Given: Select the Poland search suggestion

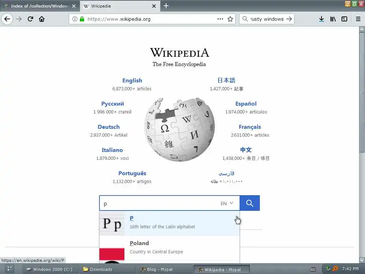Looking at the screenshot, I should 169,248.
